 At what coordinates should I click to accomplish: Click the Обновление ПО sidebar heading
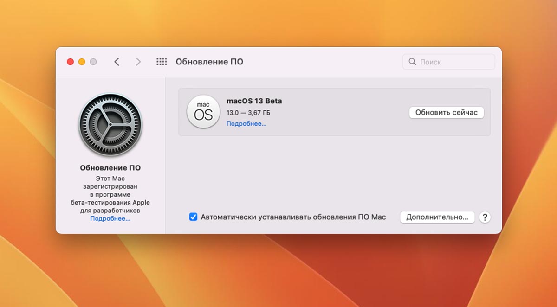click(x=110, y=168)
